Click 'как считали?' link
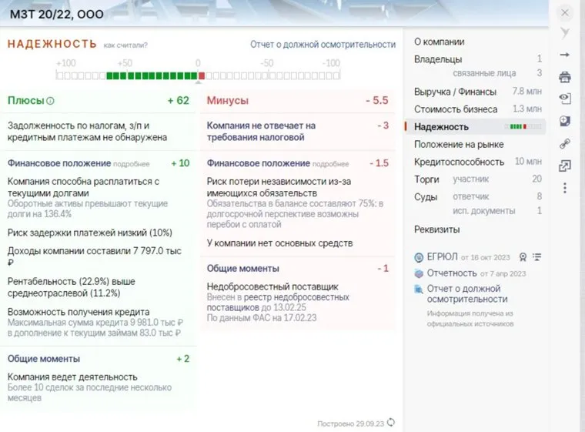This screenshot has width=585, height=432. [x=125, y=45]
